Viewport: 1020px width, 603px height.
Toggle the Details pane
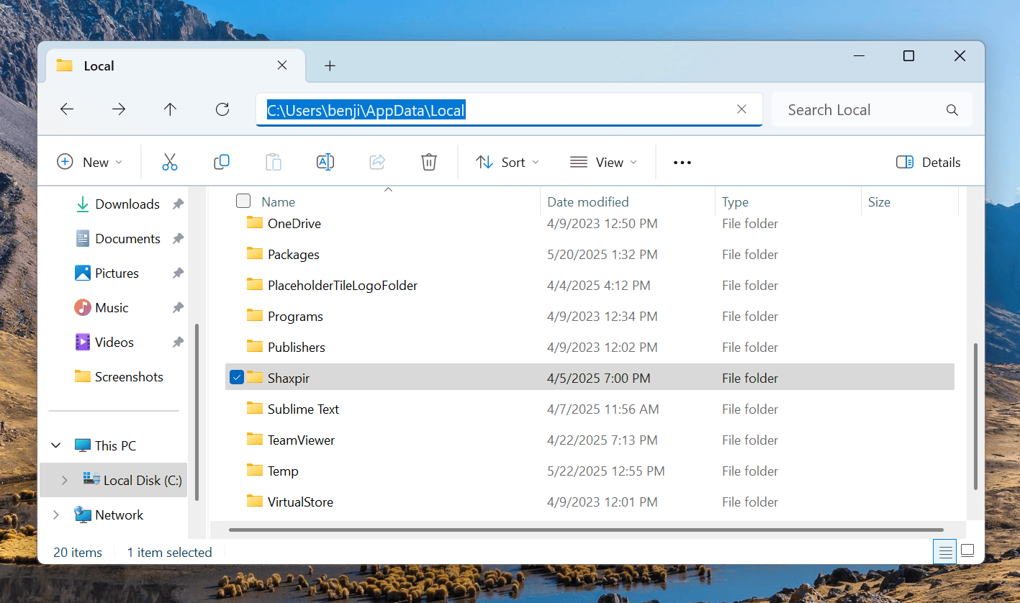pyautogui.click(x=929, y=163)
